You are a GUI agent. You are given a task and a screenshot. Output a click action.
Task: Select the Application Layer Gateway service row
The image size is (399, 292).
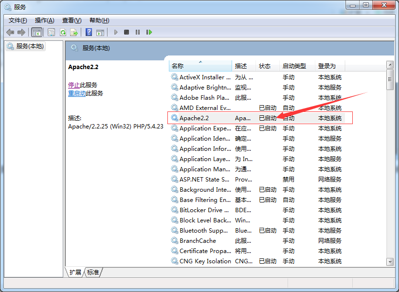tap(257, 159)
